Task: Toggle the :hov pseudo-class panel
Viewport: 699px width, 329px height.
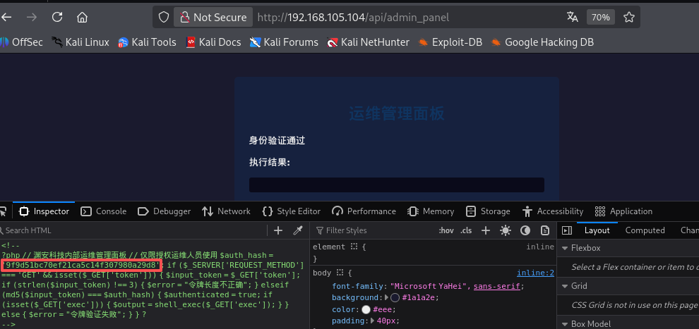Action: [446, 230]
